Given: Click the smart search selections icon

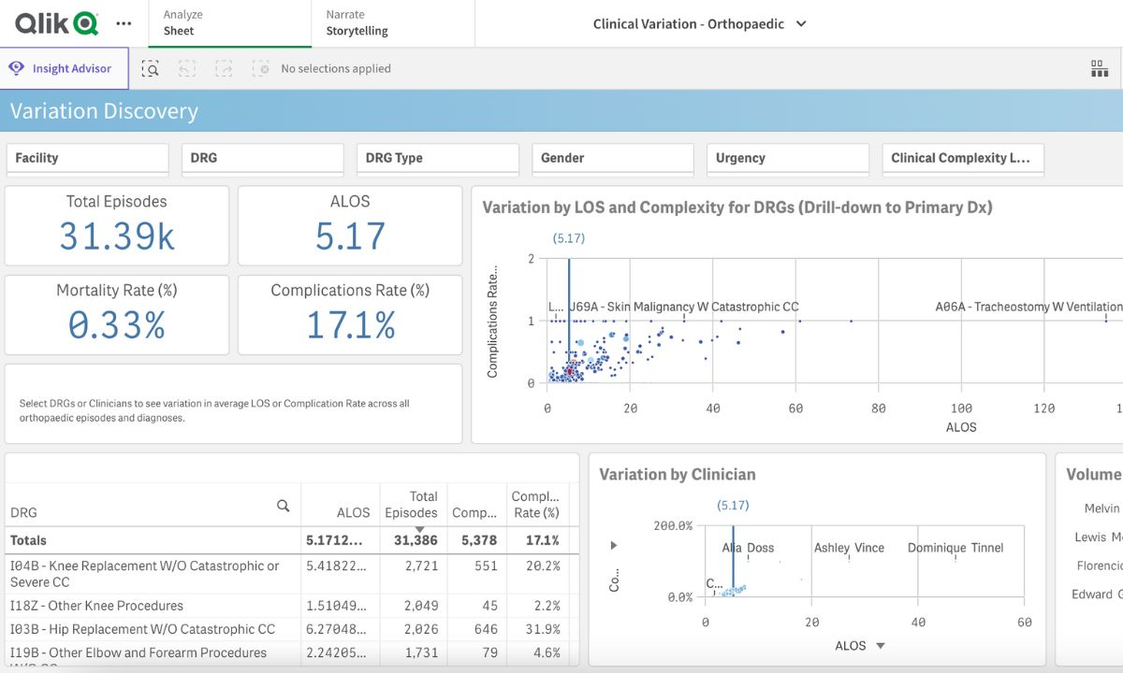Looking at the screenshot, I should (150, 68).
